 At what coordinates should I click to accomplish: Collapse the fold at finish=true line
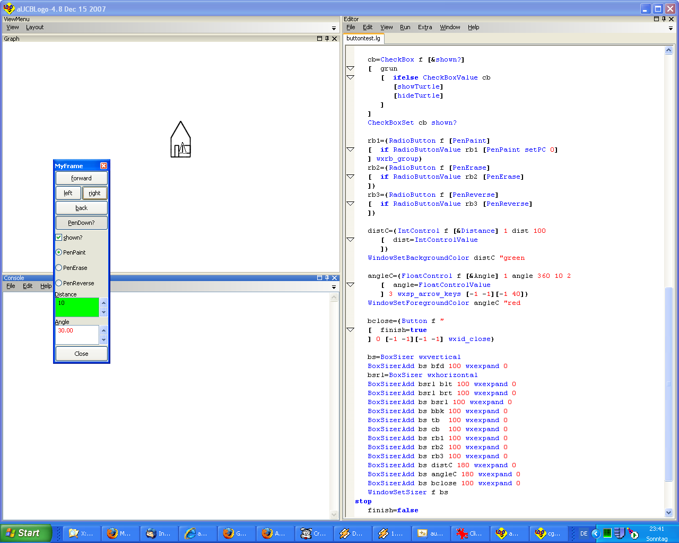tap(350, 330)
